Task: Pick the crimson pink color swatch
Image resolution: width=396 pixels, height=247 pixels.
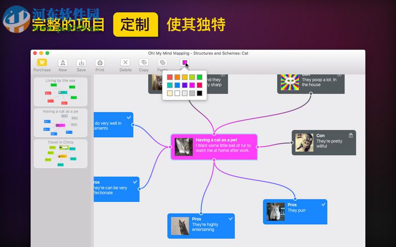Action: (x=199, y=85)
